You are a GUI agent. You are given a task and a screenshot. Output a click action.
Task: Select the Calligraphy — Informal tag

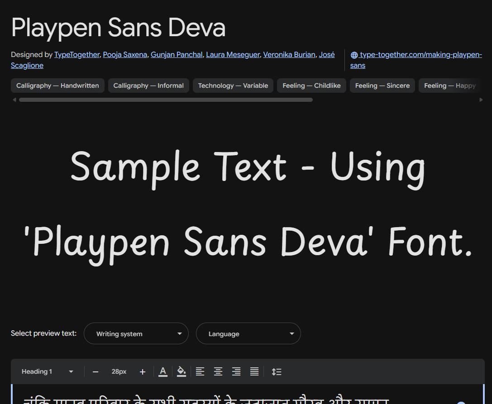[x=148, y=86]
